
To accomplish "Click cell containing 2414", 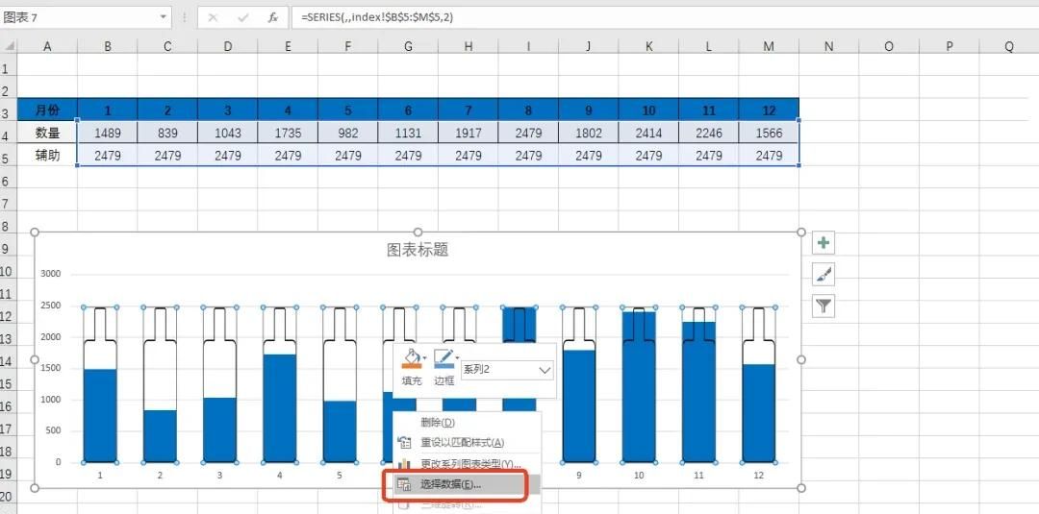I will pos(648,133).
